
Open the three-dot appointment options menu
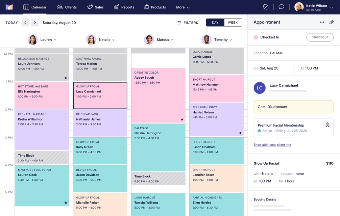click(x=322, y=22)
